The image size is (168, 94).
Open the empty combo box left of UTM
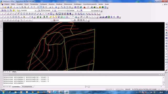(42, 20)
